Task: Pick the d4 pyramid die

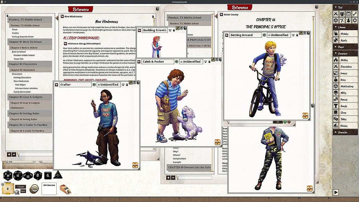Action: point(58,175)
